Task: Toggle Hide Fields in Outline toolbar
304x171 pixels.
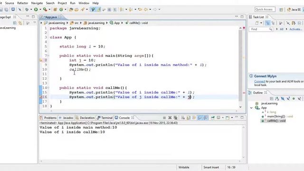Action: [283, 99]
